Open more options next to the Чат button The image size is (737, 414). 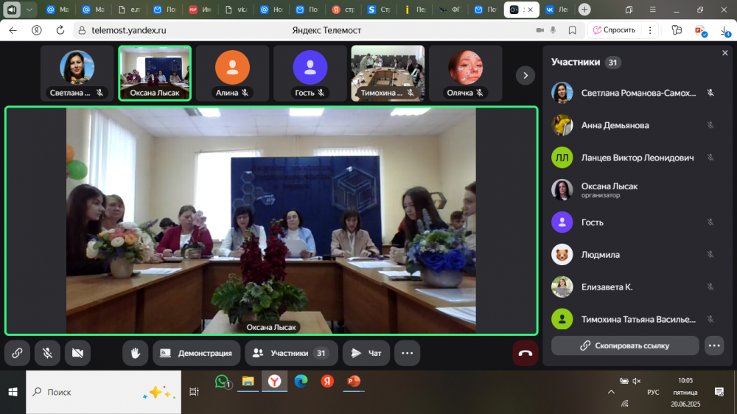pyautogui.click(x=407, y=354)
